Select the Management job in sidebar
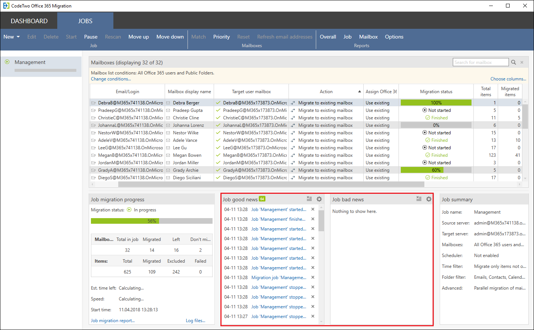534x330 pixels. tap(41, 66)
